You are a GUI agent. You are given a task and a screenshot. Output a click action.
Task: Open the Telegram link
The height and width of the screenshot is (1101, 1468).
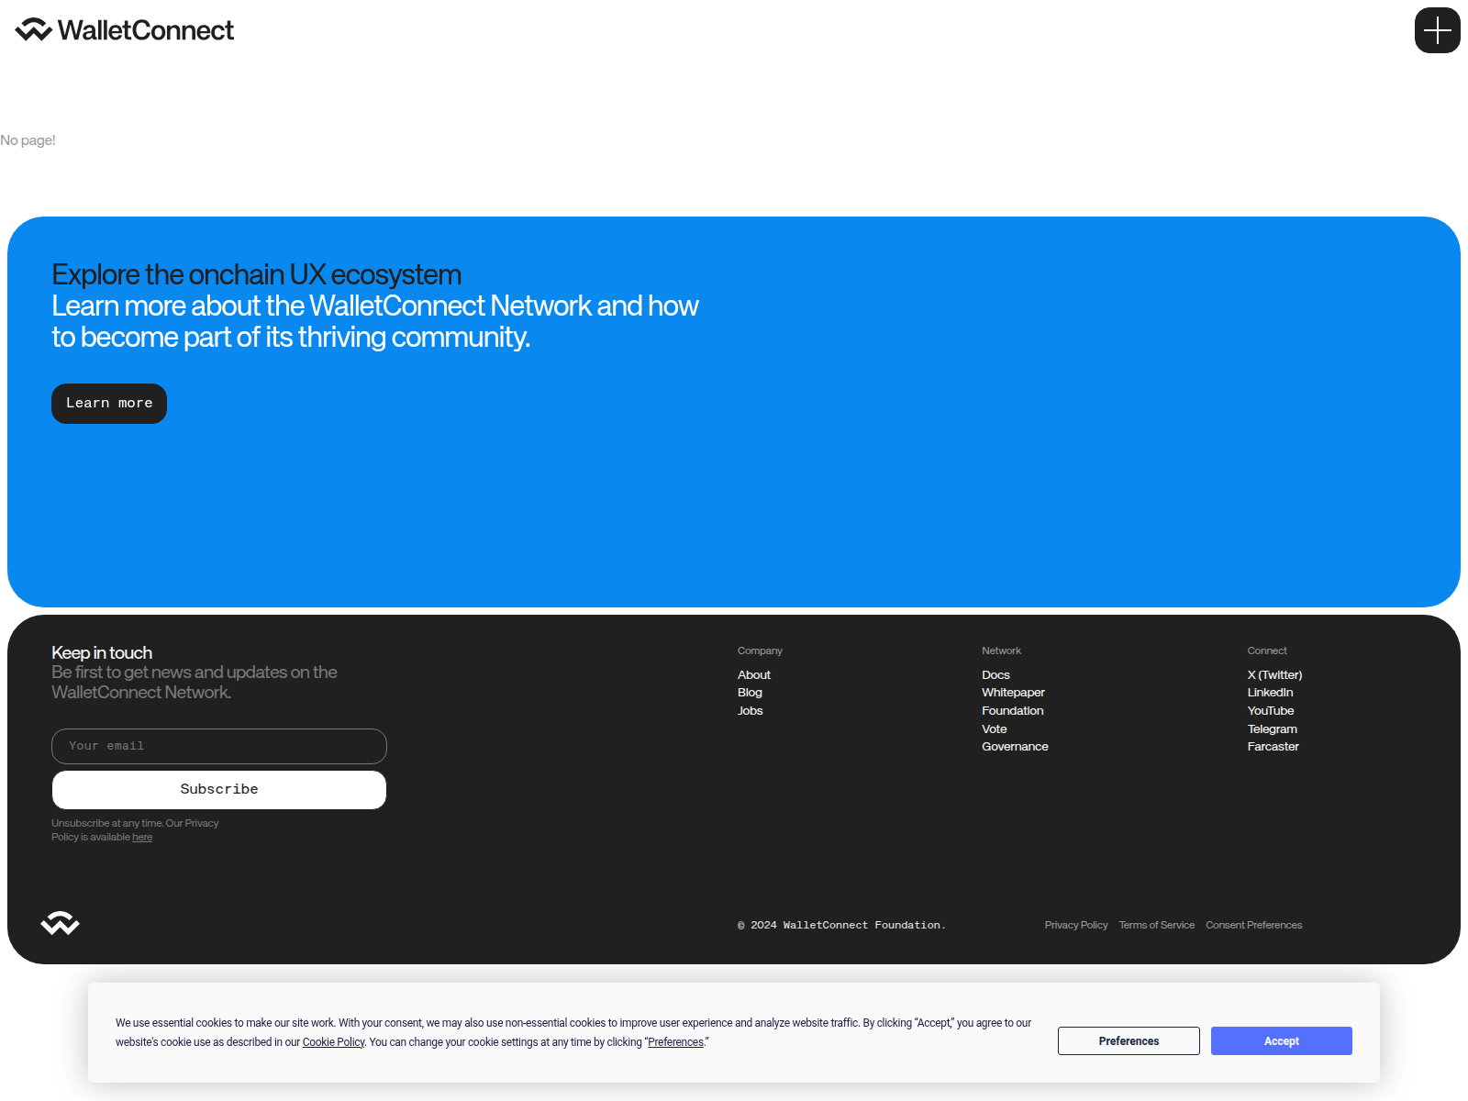pos(1273,729)
